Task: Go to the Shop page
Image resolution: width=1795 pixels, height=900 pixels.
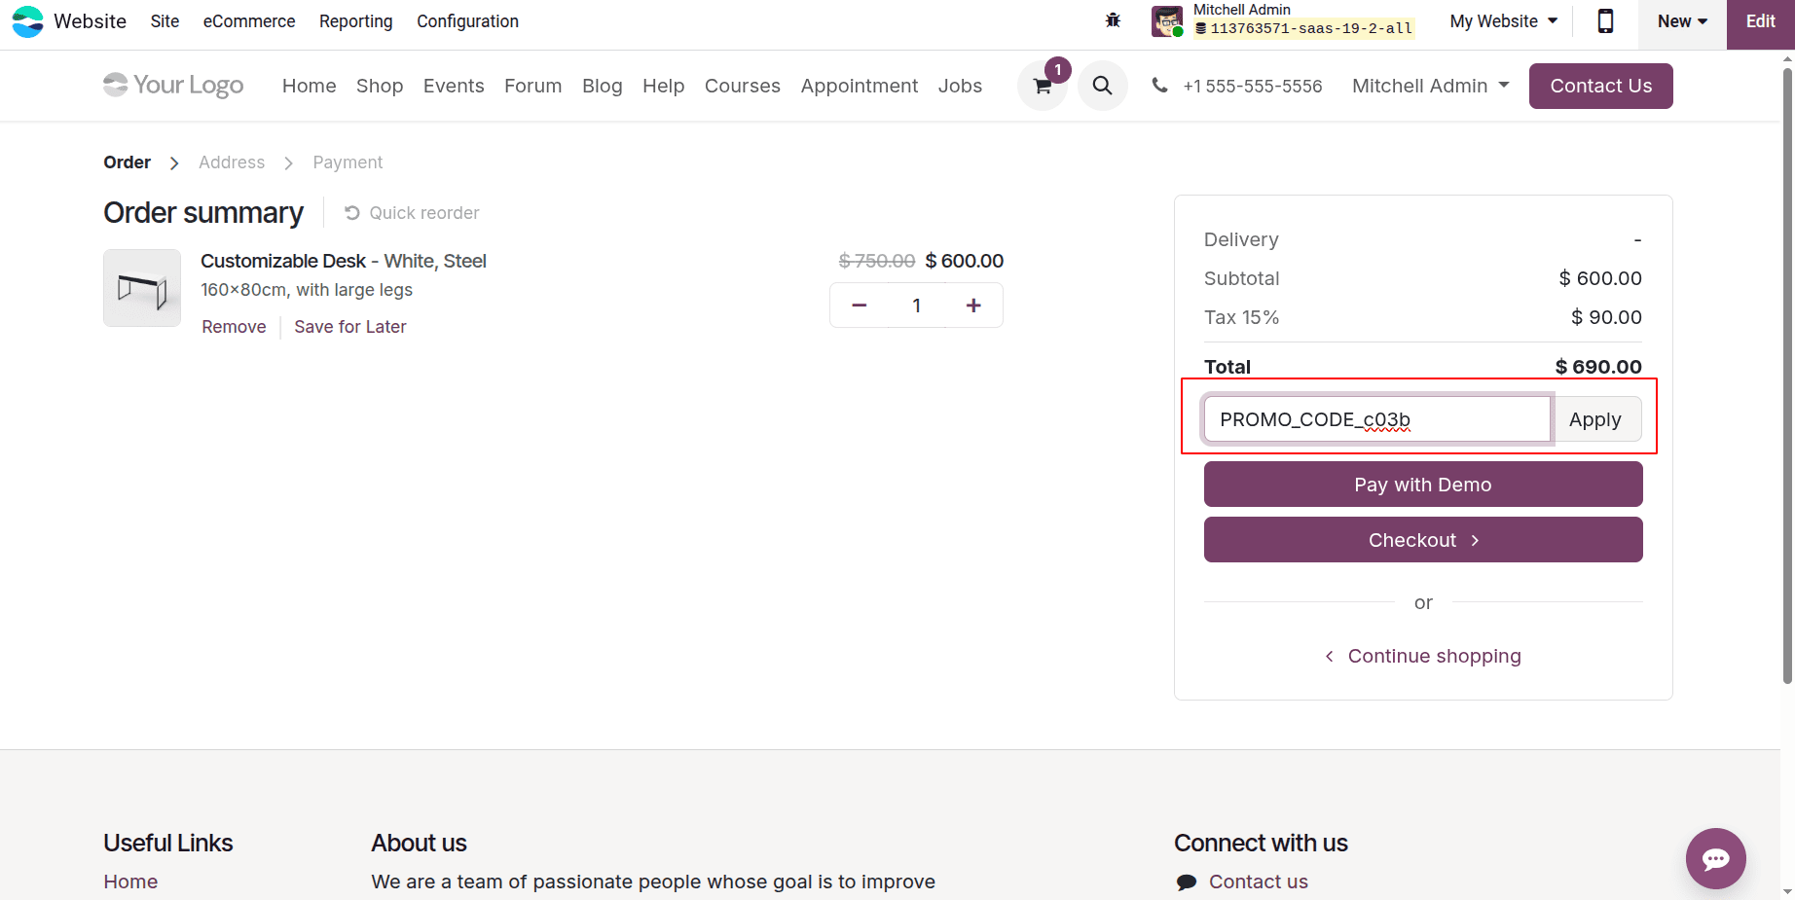Action: coord(380,86)
